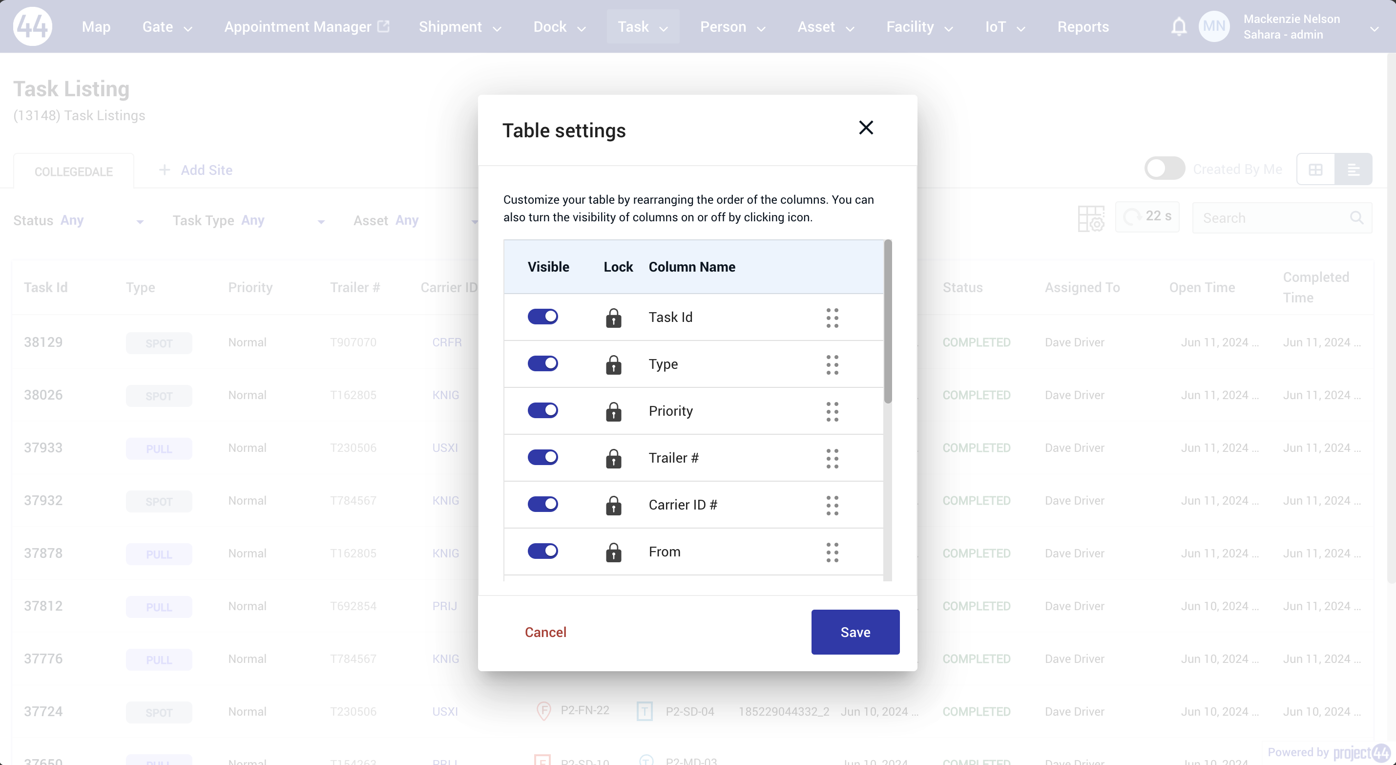
Task: Expand the Facility menu chevron
Action: (949, 29)
